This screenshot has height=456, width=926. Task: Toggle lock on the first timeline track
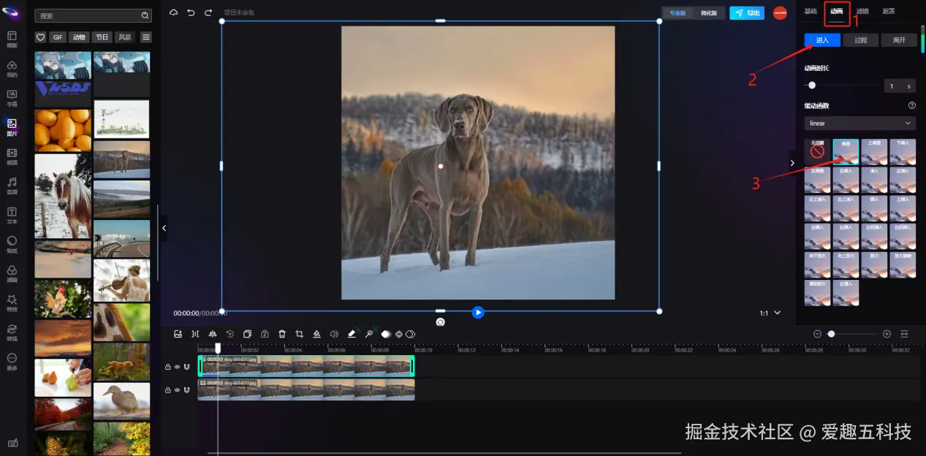pyautogui.click(x=168, y=367)
